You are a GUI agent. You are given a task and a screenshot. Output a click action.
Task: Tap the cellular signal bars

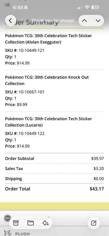coord(80,7)
